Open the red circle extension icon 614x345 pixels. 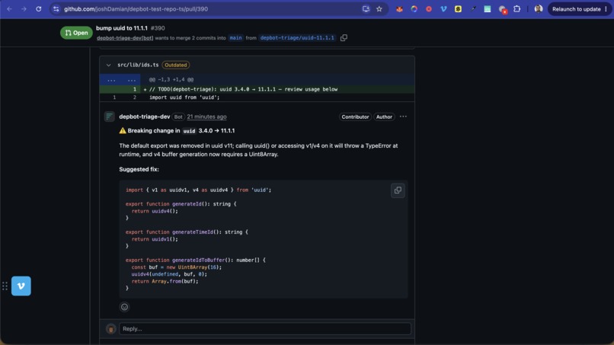pyautogui.click(x=429, y=9)
